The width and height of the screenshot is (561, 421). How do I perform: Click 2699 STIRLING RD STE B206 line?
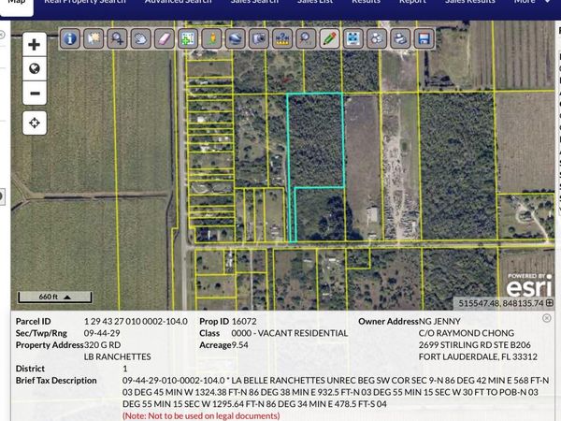point(475,344)
